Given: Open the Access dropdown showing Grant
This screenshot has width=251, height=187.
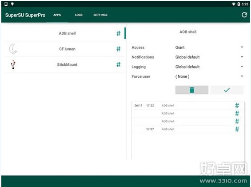Looking at the screenshot, I should [x=209, y=48].
